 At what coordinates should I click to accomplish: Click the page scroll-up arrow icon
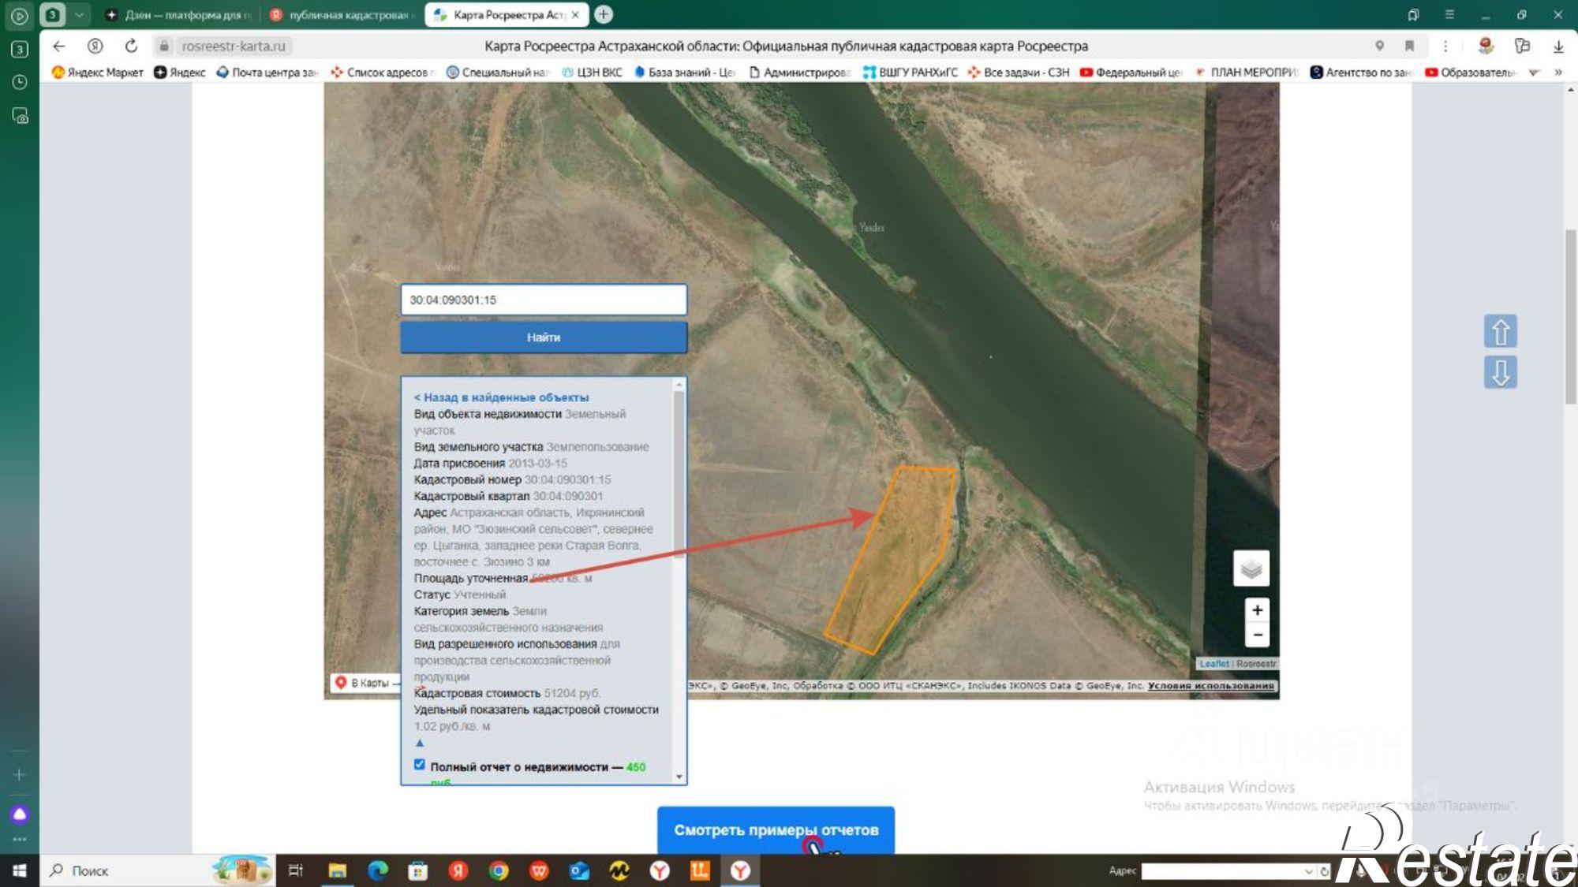[x=1500, y=331]
